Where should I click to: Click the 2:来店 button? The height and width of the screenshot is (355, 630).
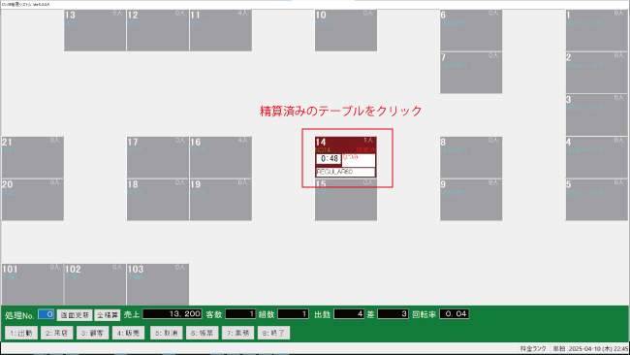[56, 333]
